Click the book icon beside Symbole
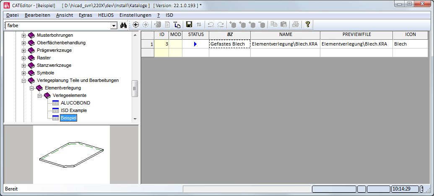The image size is (434, 196). tap(31, 73)
